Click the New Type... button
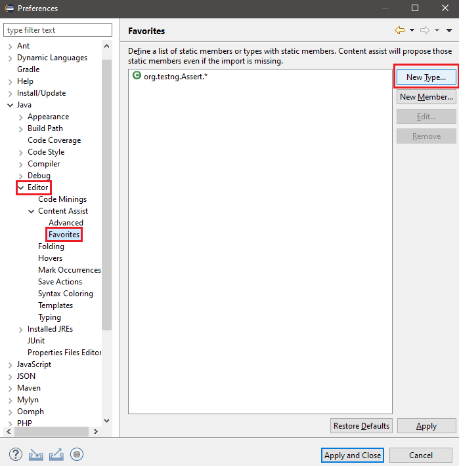 click(426, 77)
